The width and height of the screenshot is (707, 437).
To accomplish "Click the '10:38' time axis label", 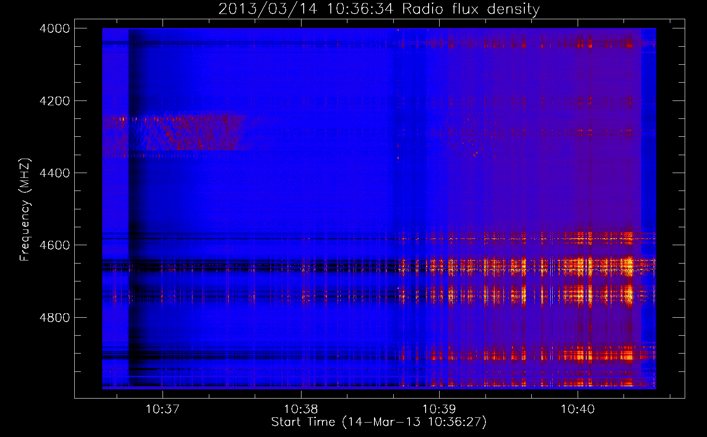I will tap(301, 409).
